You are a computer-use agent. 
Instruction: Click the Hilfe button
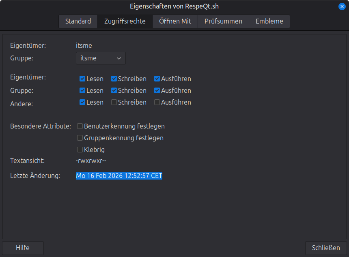[x=23, y=248]
